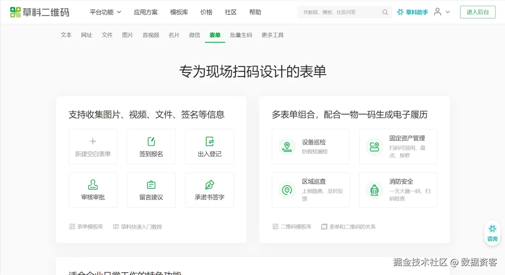Switch to the 文本 tab
The image size is (505, 275).
click(x=66, y=35)
